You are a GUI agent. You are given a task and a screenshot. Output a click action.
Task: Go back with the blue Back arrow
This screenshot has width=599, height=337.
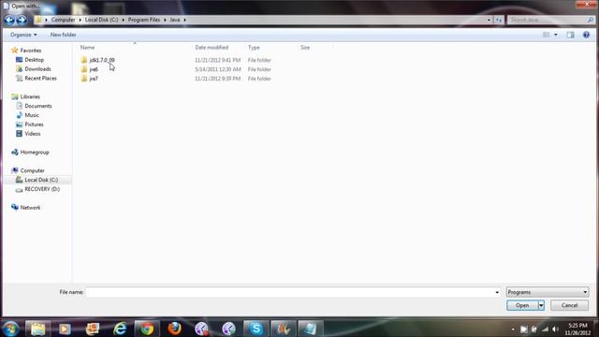[x=10, y=20]
